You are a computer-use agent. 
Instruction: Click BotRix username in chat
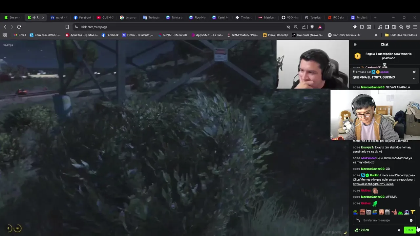(375, 175)
